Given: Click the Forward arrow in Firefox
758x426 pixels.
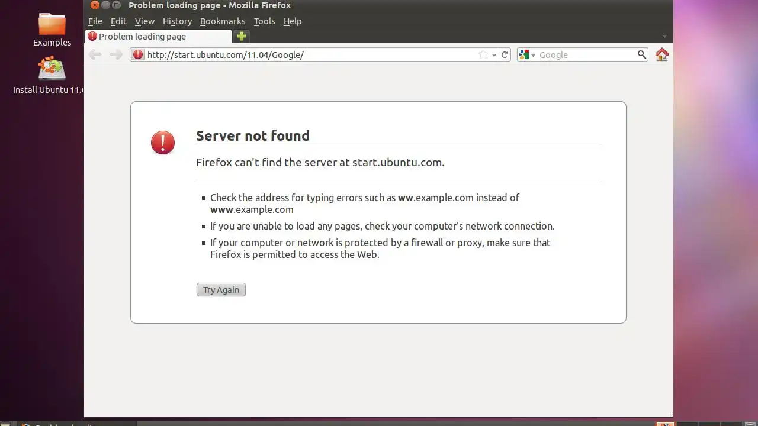Looking at the screenshot, I should point(116,54).
